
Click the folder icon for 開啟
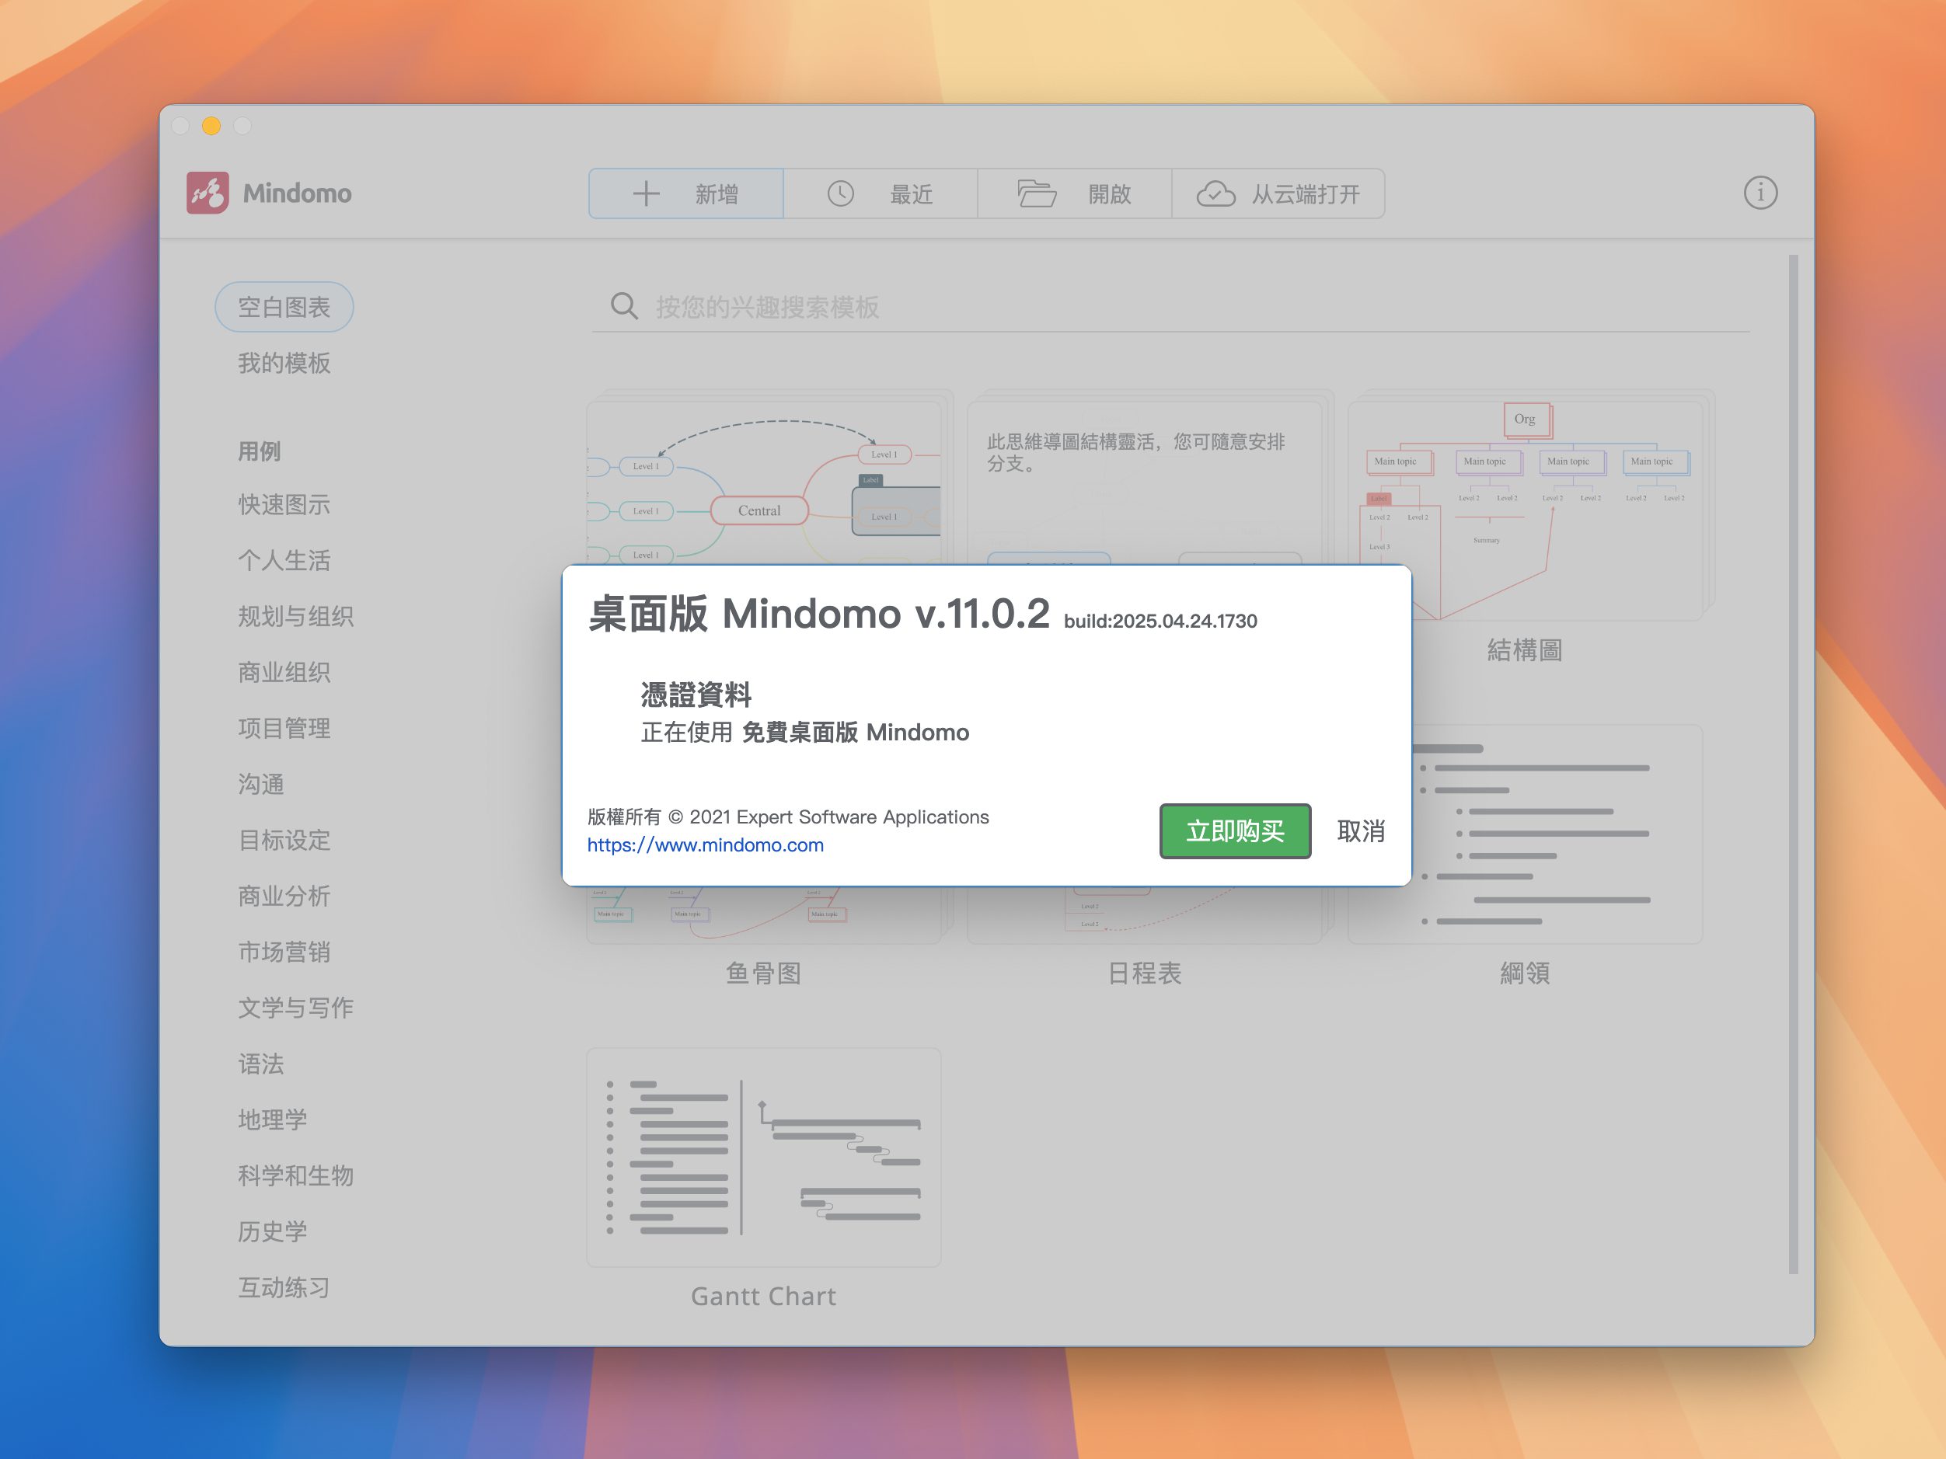tap(1037, 193)
